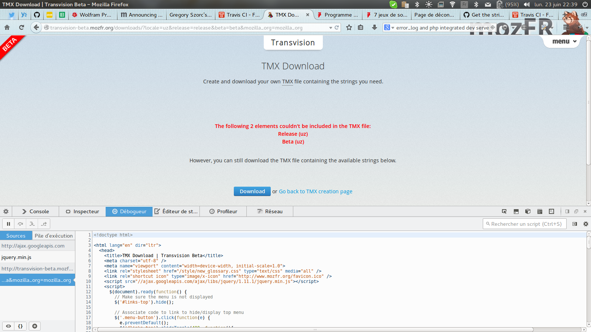The height and width of the screenshot is (332, 591).
Task: Activate the pick element from page tool
Action: [504, 211]
